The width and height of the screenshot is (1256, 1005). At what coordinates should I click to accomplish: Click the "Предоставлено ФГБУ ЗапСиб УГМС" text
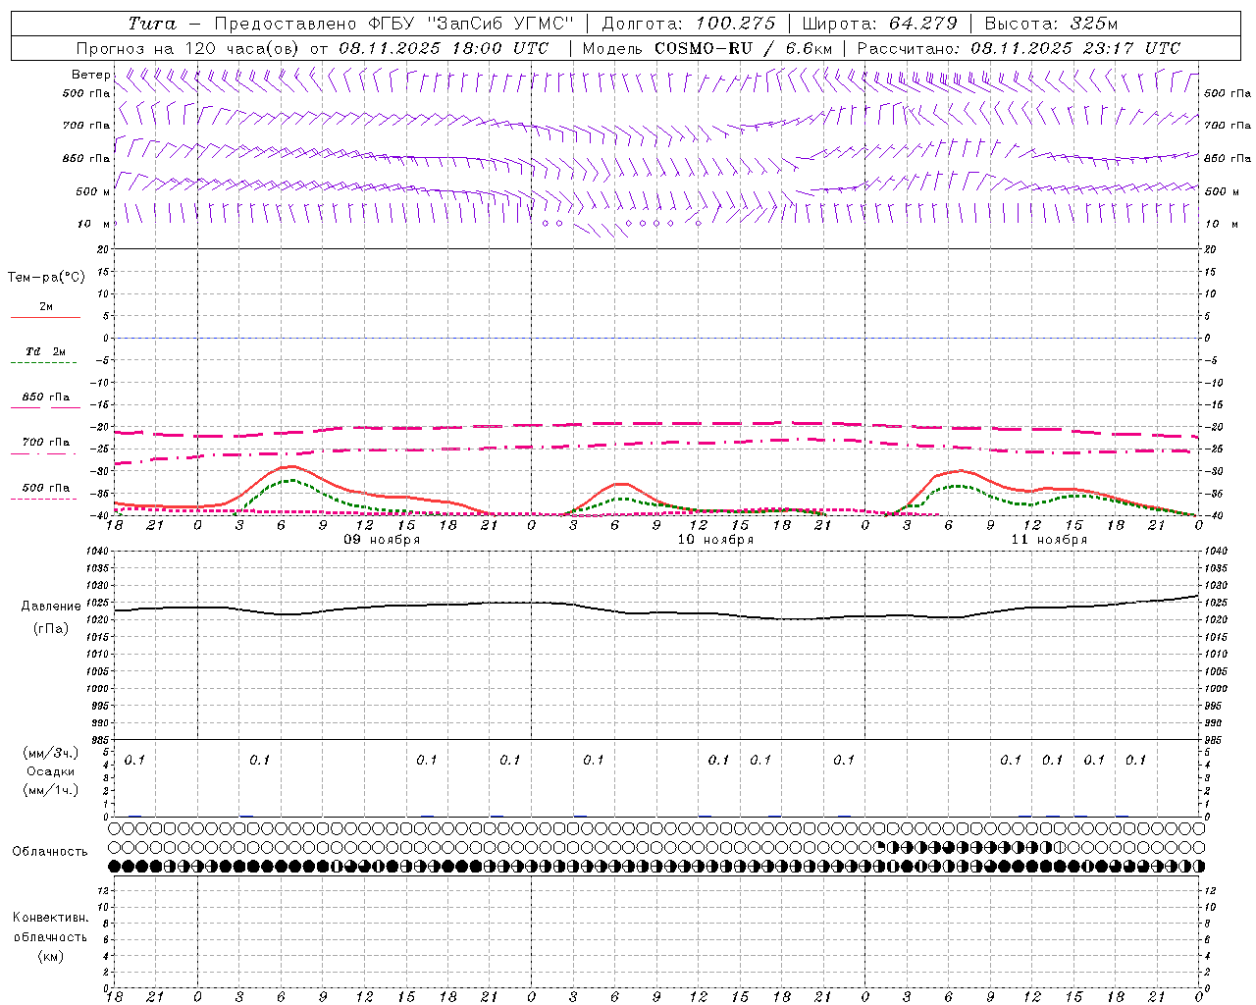click(393, 24)
